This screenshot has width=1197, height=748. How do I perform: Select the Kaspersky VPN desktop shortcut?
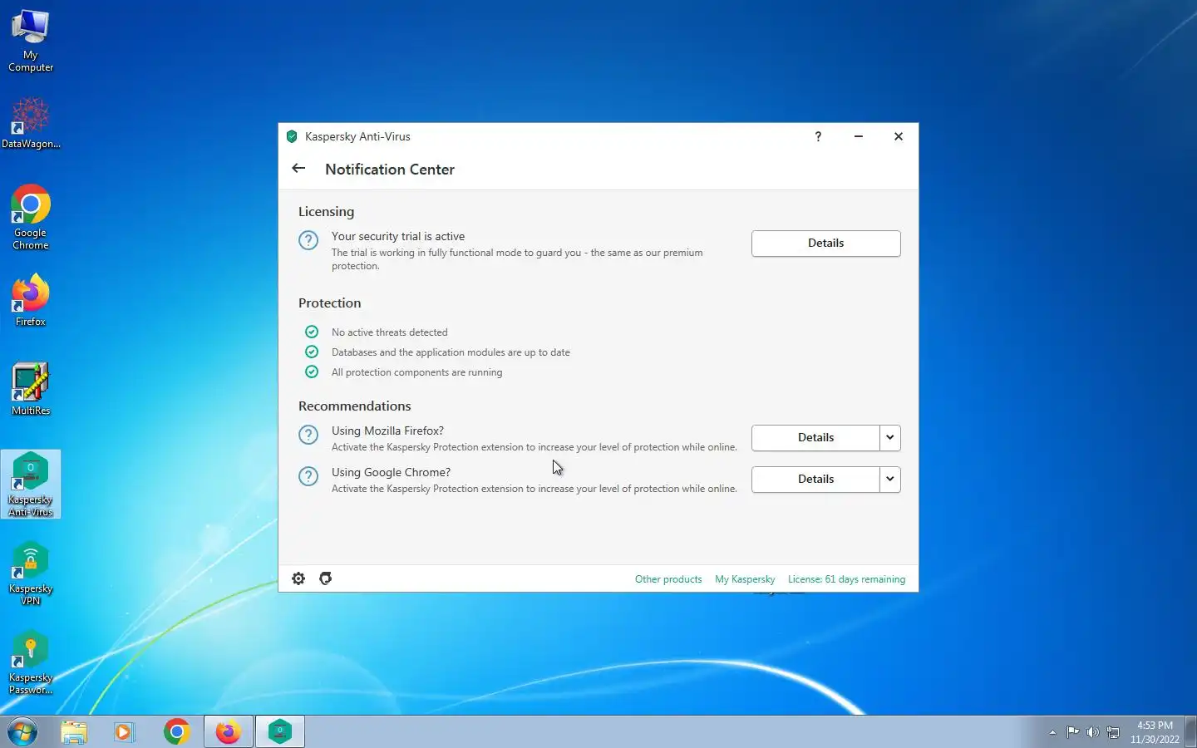(31, 573)
